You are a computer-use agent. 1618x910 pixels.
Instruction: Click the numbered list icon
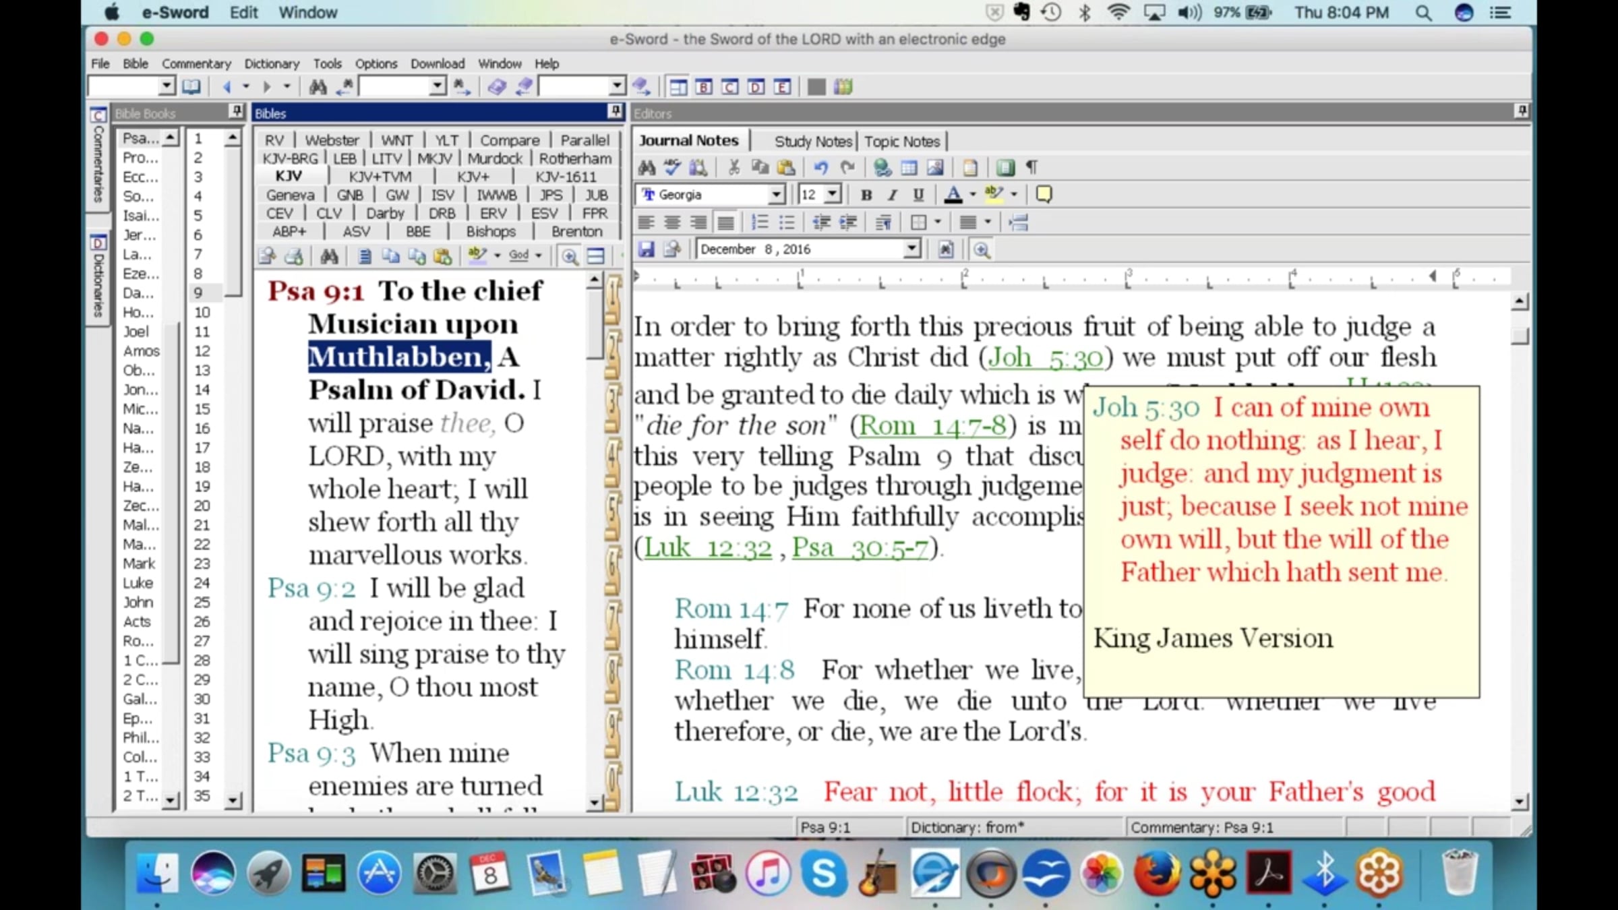click(759, 222)
